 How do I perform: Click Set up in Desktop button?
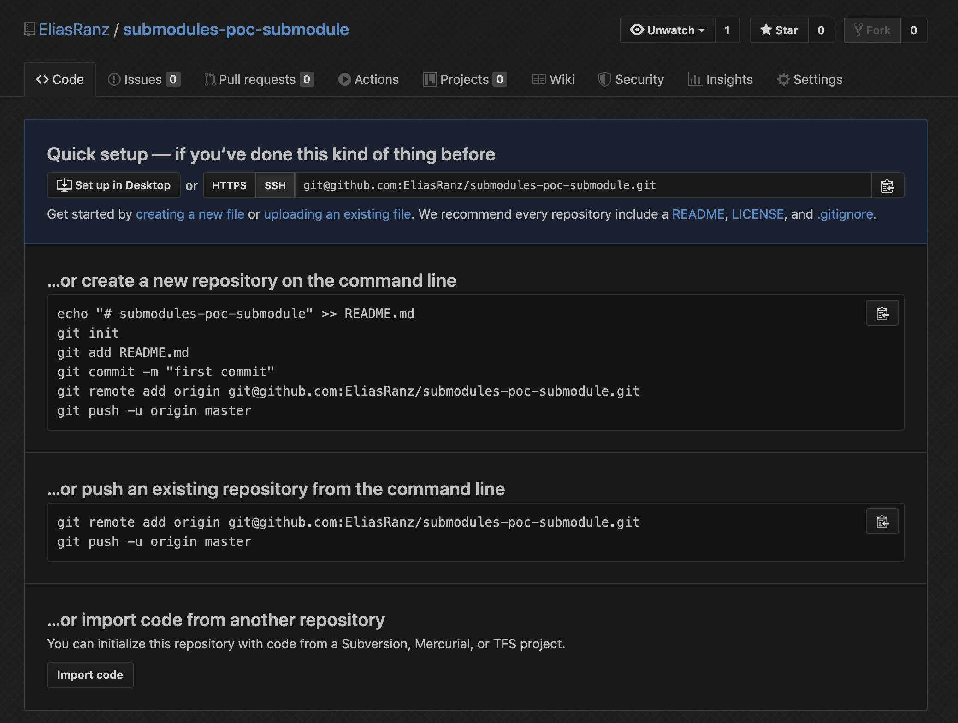114,185
